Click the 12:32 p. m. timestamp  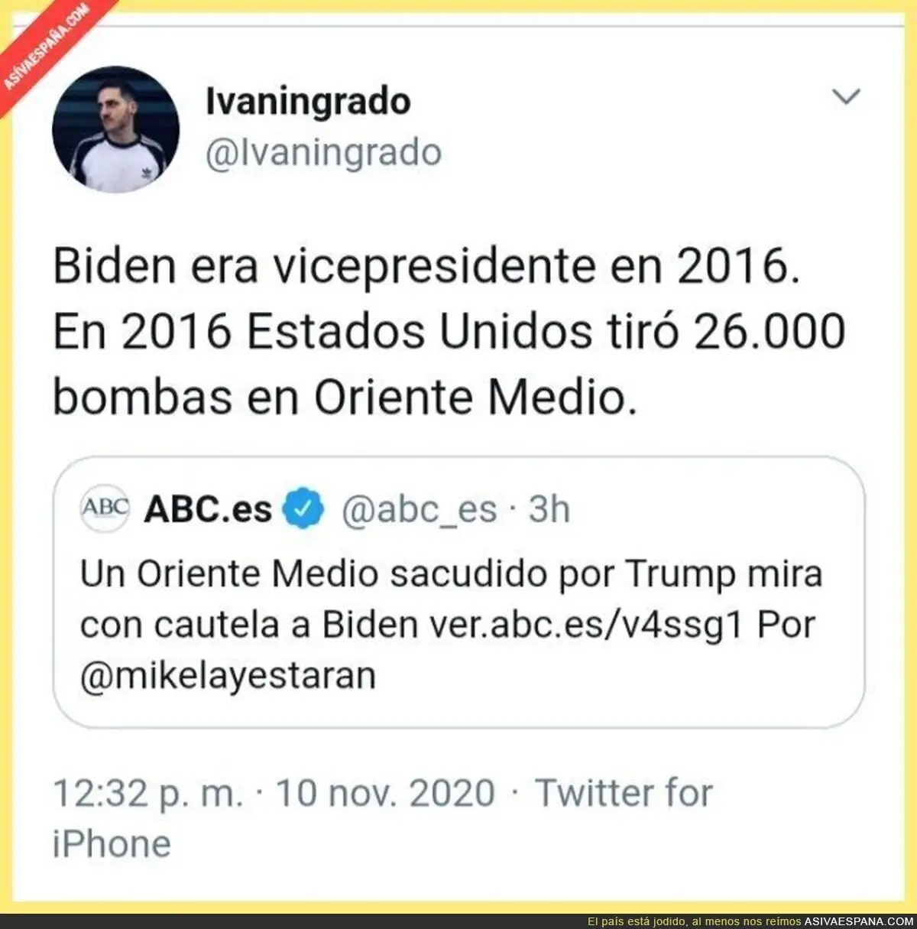point(148,793)
